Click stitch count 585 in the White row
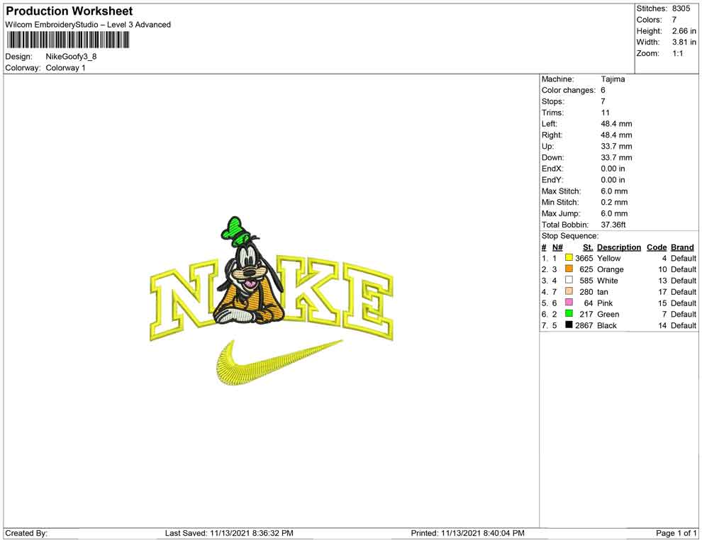The width and height of the screenshot is (702, 540). click(586, 281)
